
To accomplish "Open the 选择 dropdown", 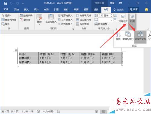I will pos(7,15).
